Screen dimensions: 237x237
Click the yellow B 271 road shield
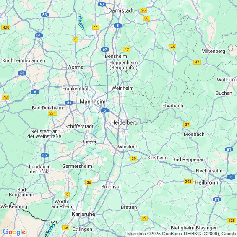pos(52,113)
